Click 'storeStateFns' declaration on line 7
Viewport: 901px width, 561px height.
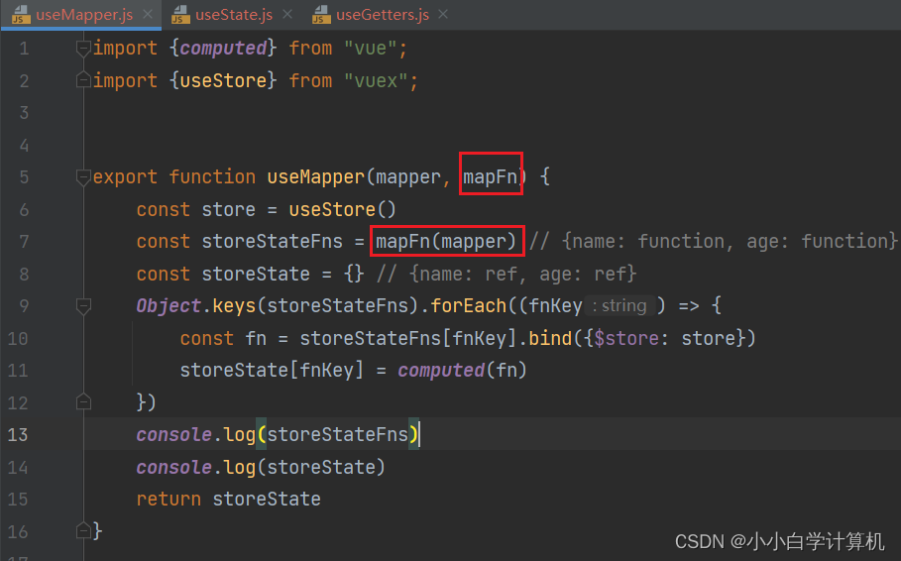(x=272, y=242)
